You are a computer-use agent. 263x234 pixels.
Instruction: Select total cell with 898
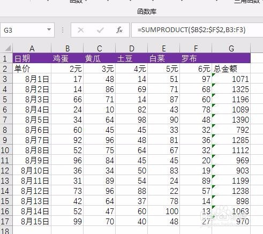point(231,201)
